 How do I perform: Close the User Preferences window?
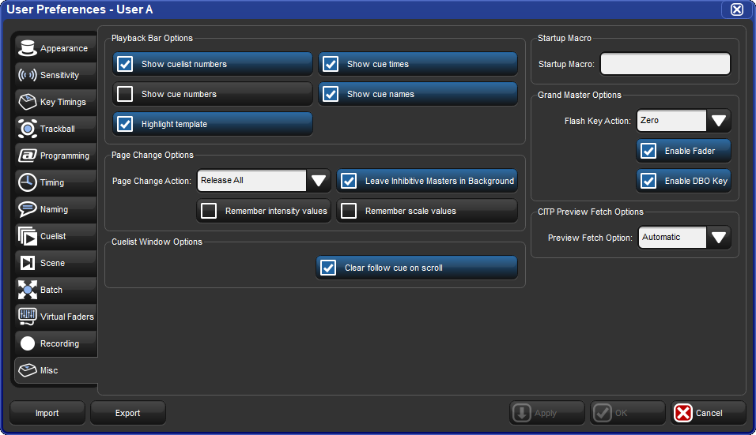tap(737, 9)
